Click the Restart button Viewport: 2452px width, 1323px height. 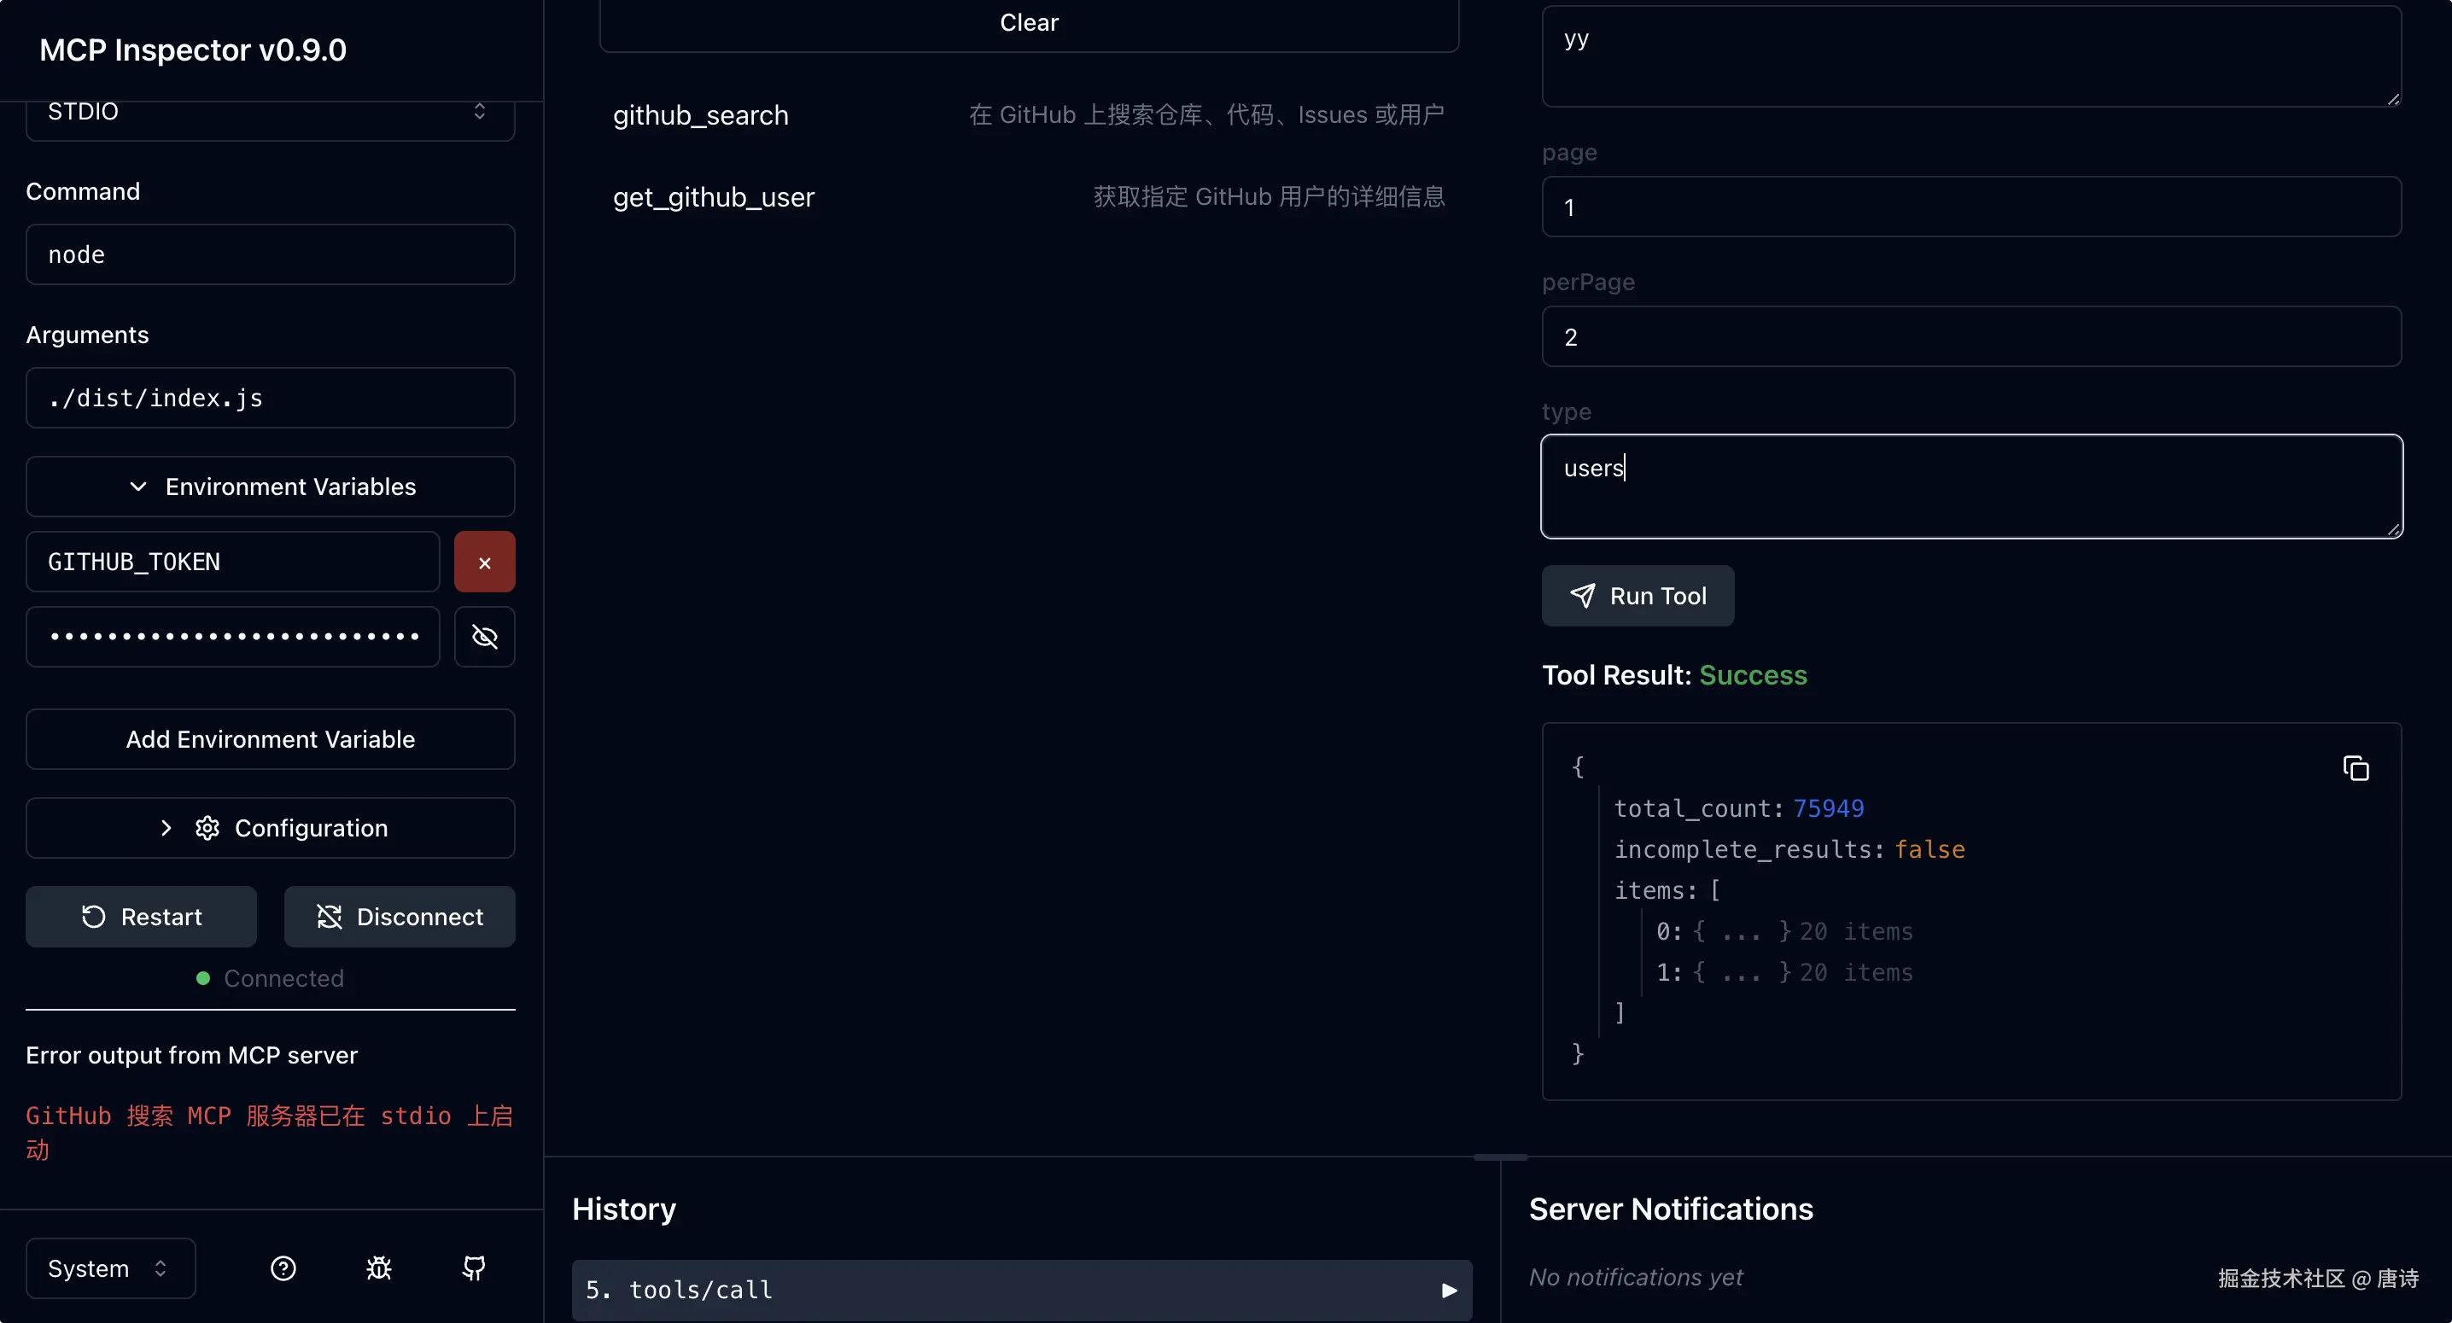point(141,917)
